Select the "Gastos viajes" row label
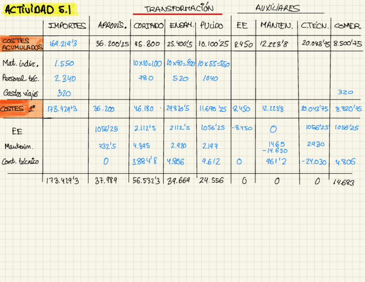 pos(21,93)
